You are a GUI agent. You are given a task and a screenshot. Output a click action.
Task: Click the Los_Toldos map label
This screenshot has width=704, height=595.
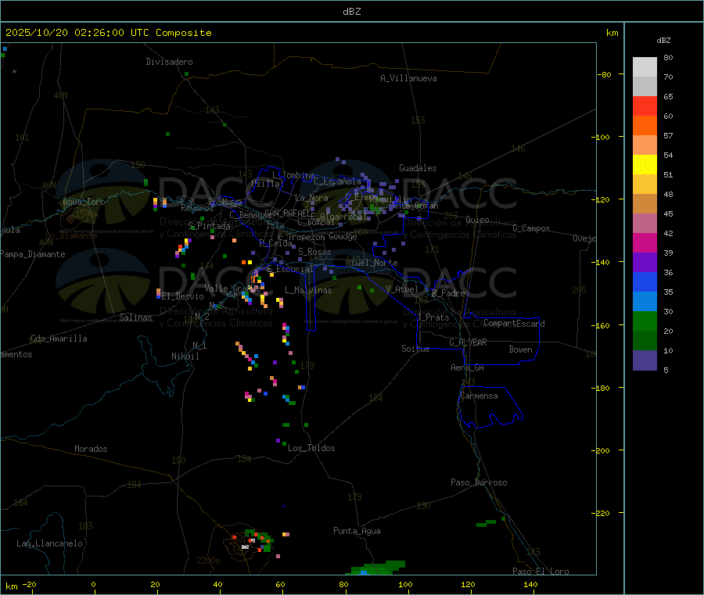[x=311, y=448]
